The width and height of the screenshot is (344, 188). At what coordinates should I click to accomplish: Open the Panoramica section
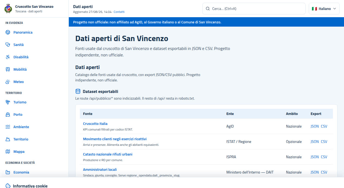click(x=23, y=32)
